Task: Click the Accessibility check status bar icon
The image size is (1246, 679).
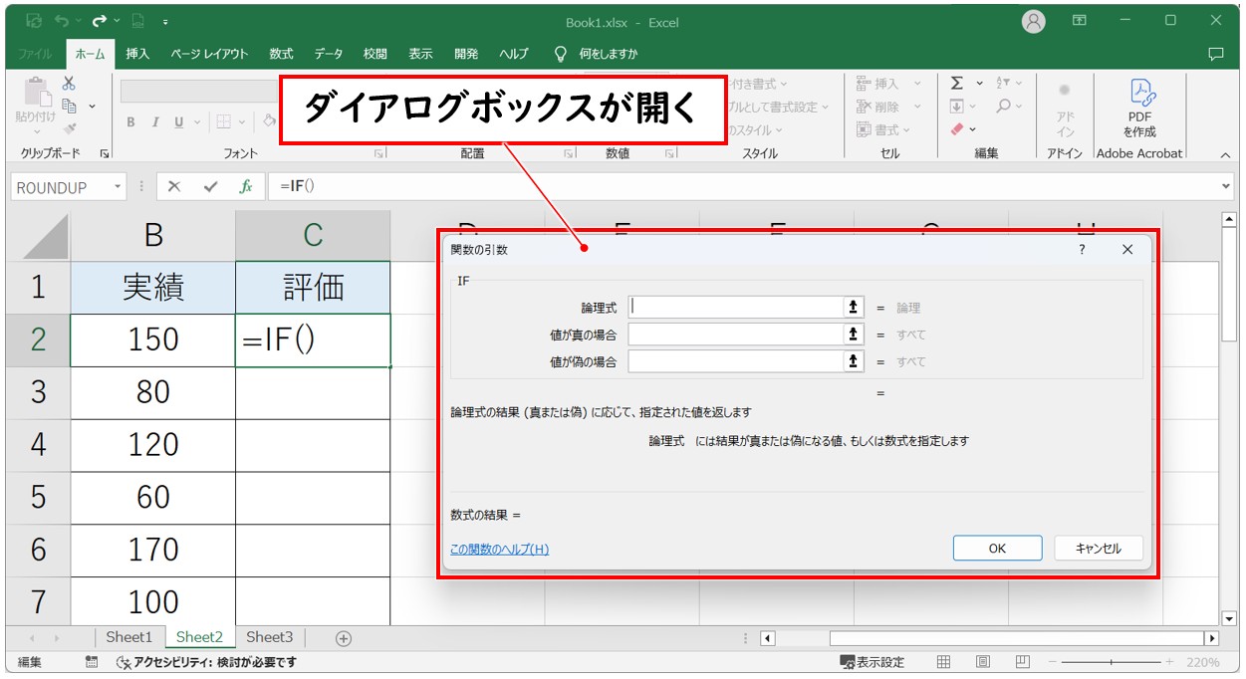Action: click(x=124, y=662)
